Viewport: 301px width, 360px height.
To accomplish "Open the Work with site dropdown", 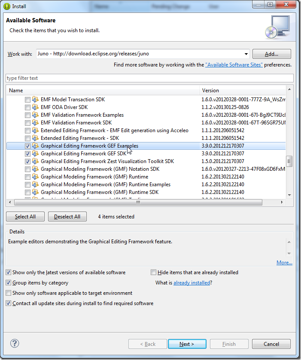I will pos(246,54).
